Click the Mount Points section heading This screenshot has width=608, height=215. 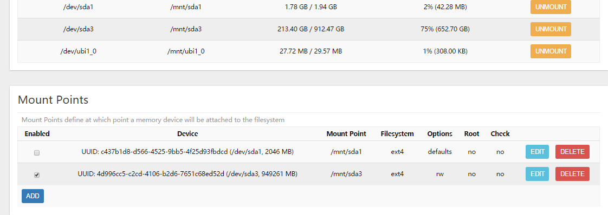[53, 100]
